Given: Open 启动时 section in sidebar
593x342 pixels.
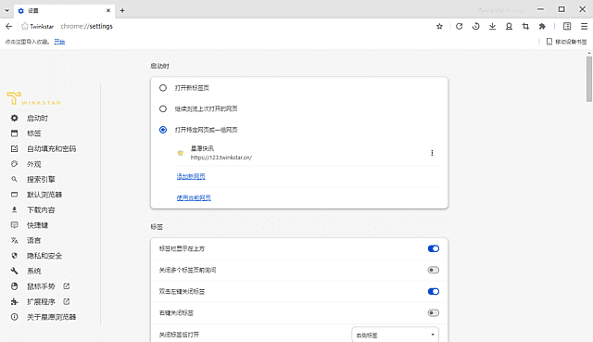Looking at the screenshot, I should 38,118.
